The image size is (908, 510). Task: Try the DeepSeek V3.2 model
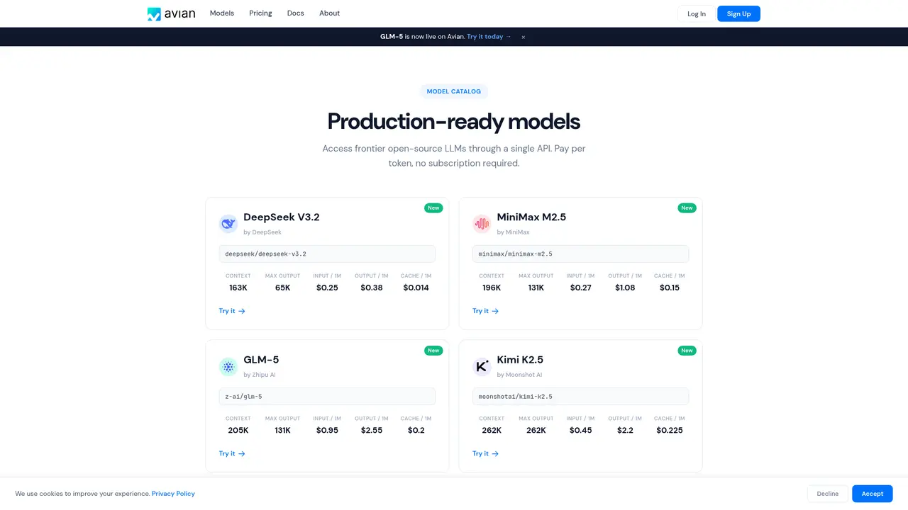click(232, 311)
